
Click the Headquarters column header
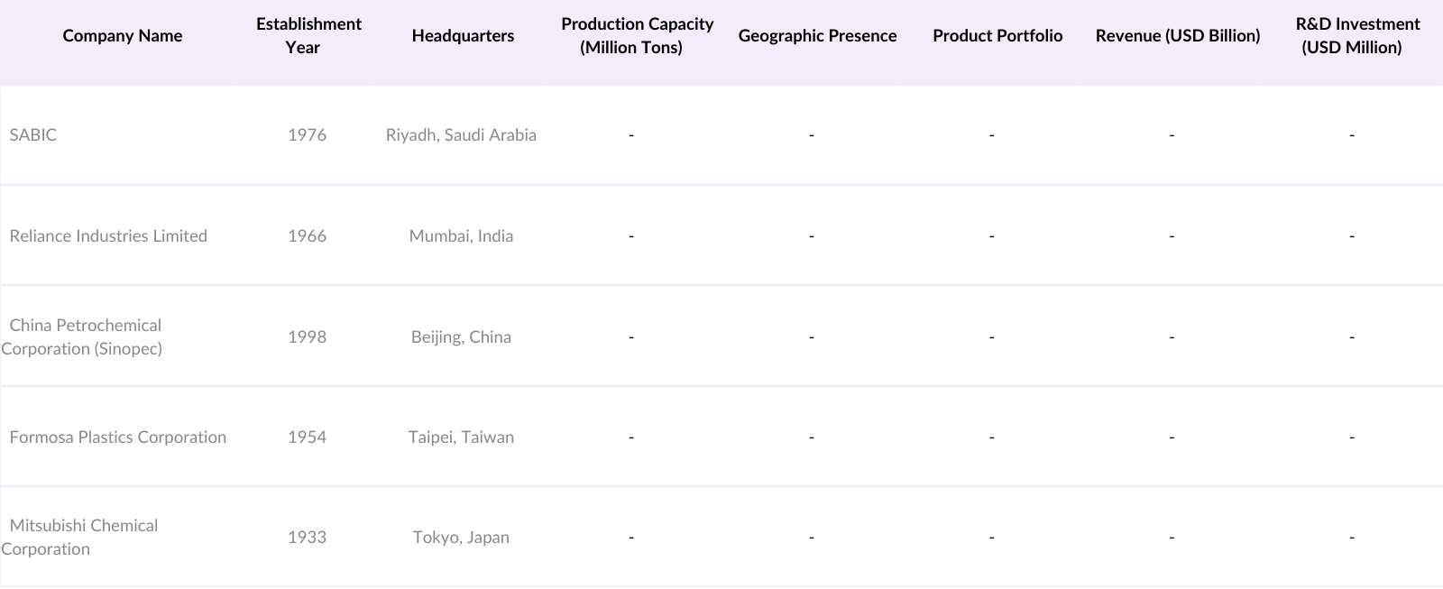coord(463,36)
